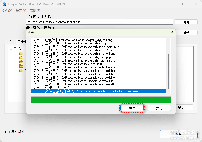Select the fourth registry folder icon
Viewport: 202px width, 142px height.
(x=21, y=66)
